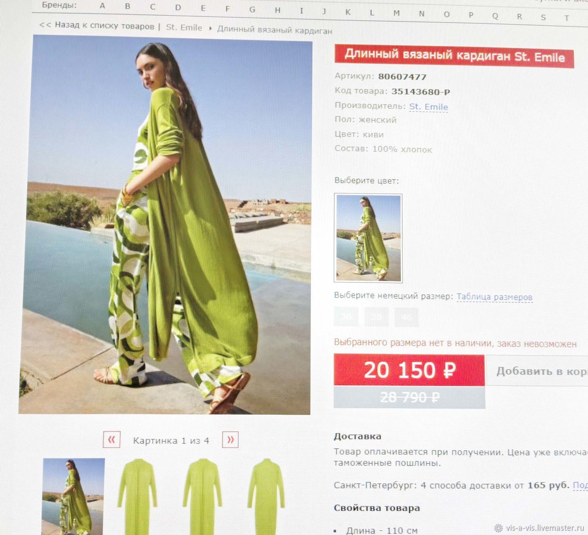Open brand letter C

(152, 7)
